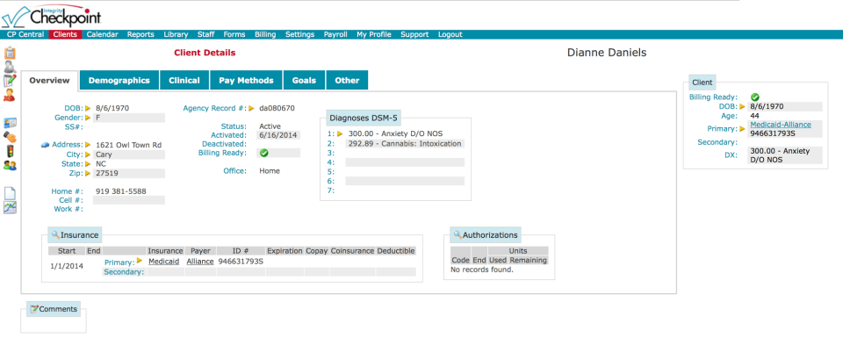Click yellow arrow next to Overview DOB
Image resolution: width=843 pixels, height=338 pixels.
[88, 108]
